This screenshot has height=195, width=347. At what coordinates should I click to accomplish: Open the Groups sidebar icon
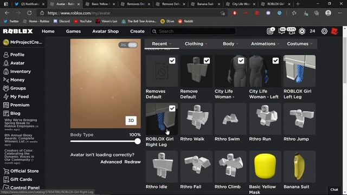(x=6, y=88)
